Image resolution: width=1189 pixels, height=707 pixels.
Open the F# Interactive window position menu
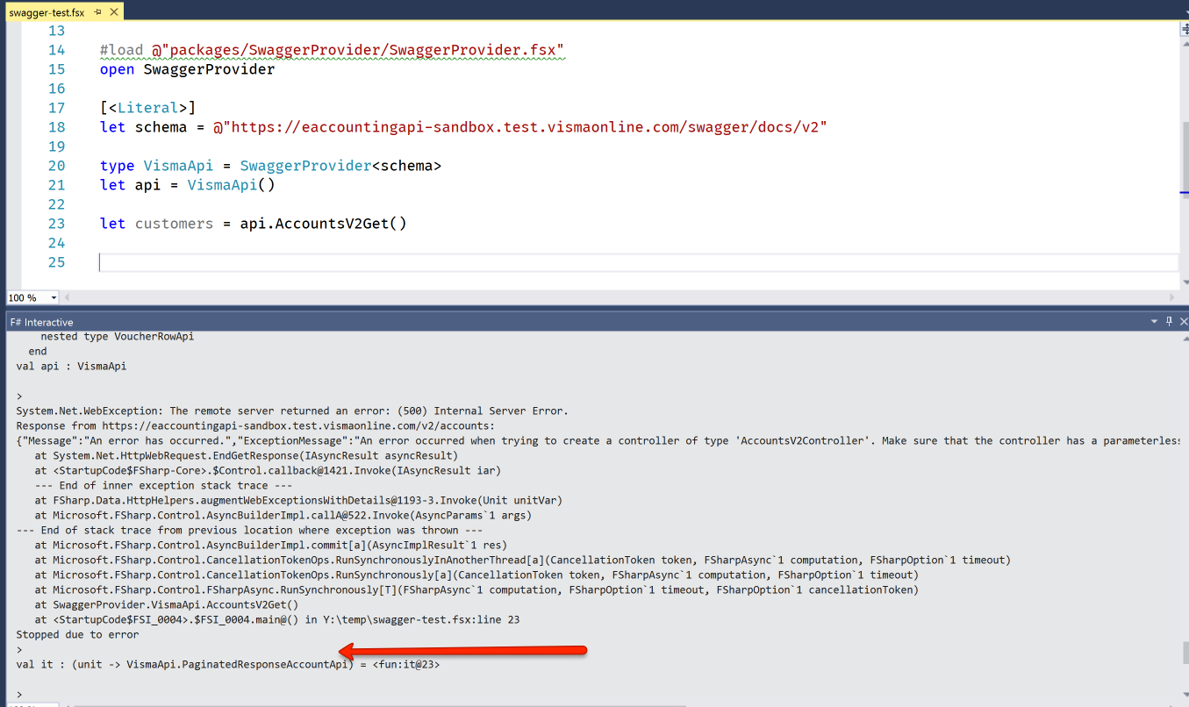(1154, 321)
